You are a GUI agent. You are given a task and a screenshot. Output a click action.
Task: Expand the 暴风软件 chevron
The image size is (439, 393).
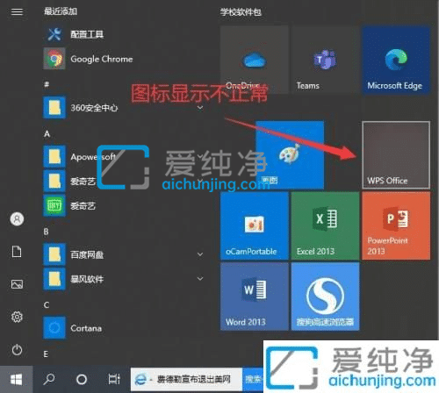coord(200,279)
